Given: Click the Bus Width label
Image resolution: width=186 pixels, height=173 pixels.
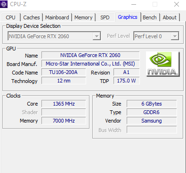Looking at the screenshot, I should click(110, 130).
